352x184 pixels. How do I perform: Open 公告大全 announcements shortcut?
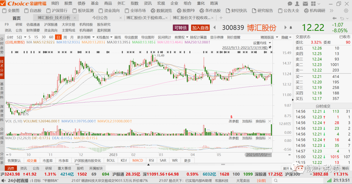point(289,10)
